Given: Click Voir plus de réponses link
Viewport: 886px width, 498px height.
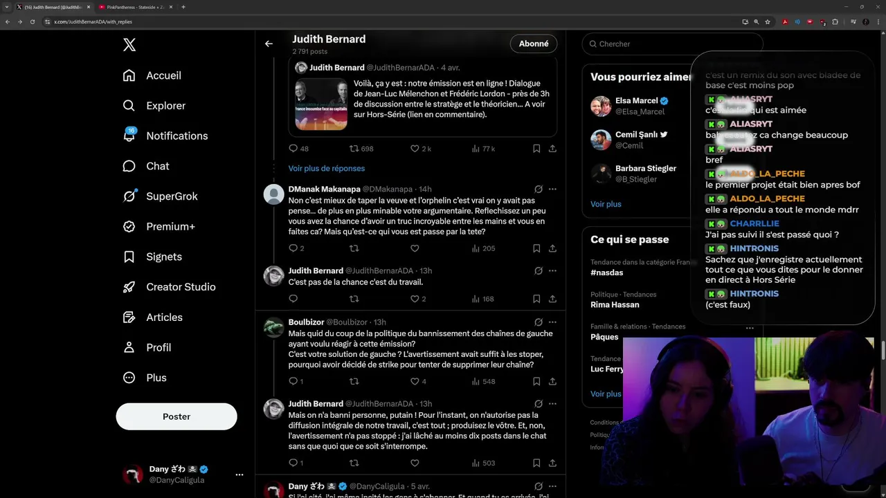Looking at the screenshot, I should 327,168.
